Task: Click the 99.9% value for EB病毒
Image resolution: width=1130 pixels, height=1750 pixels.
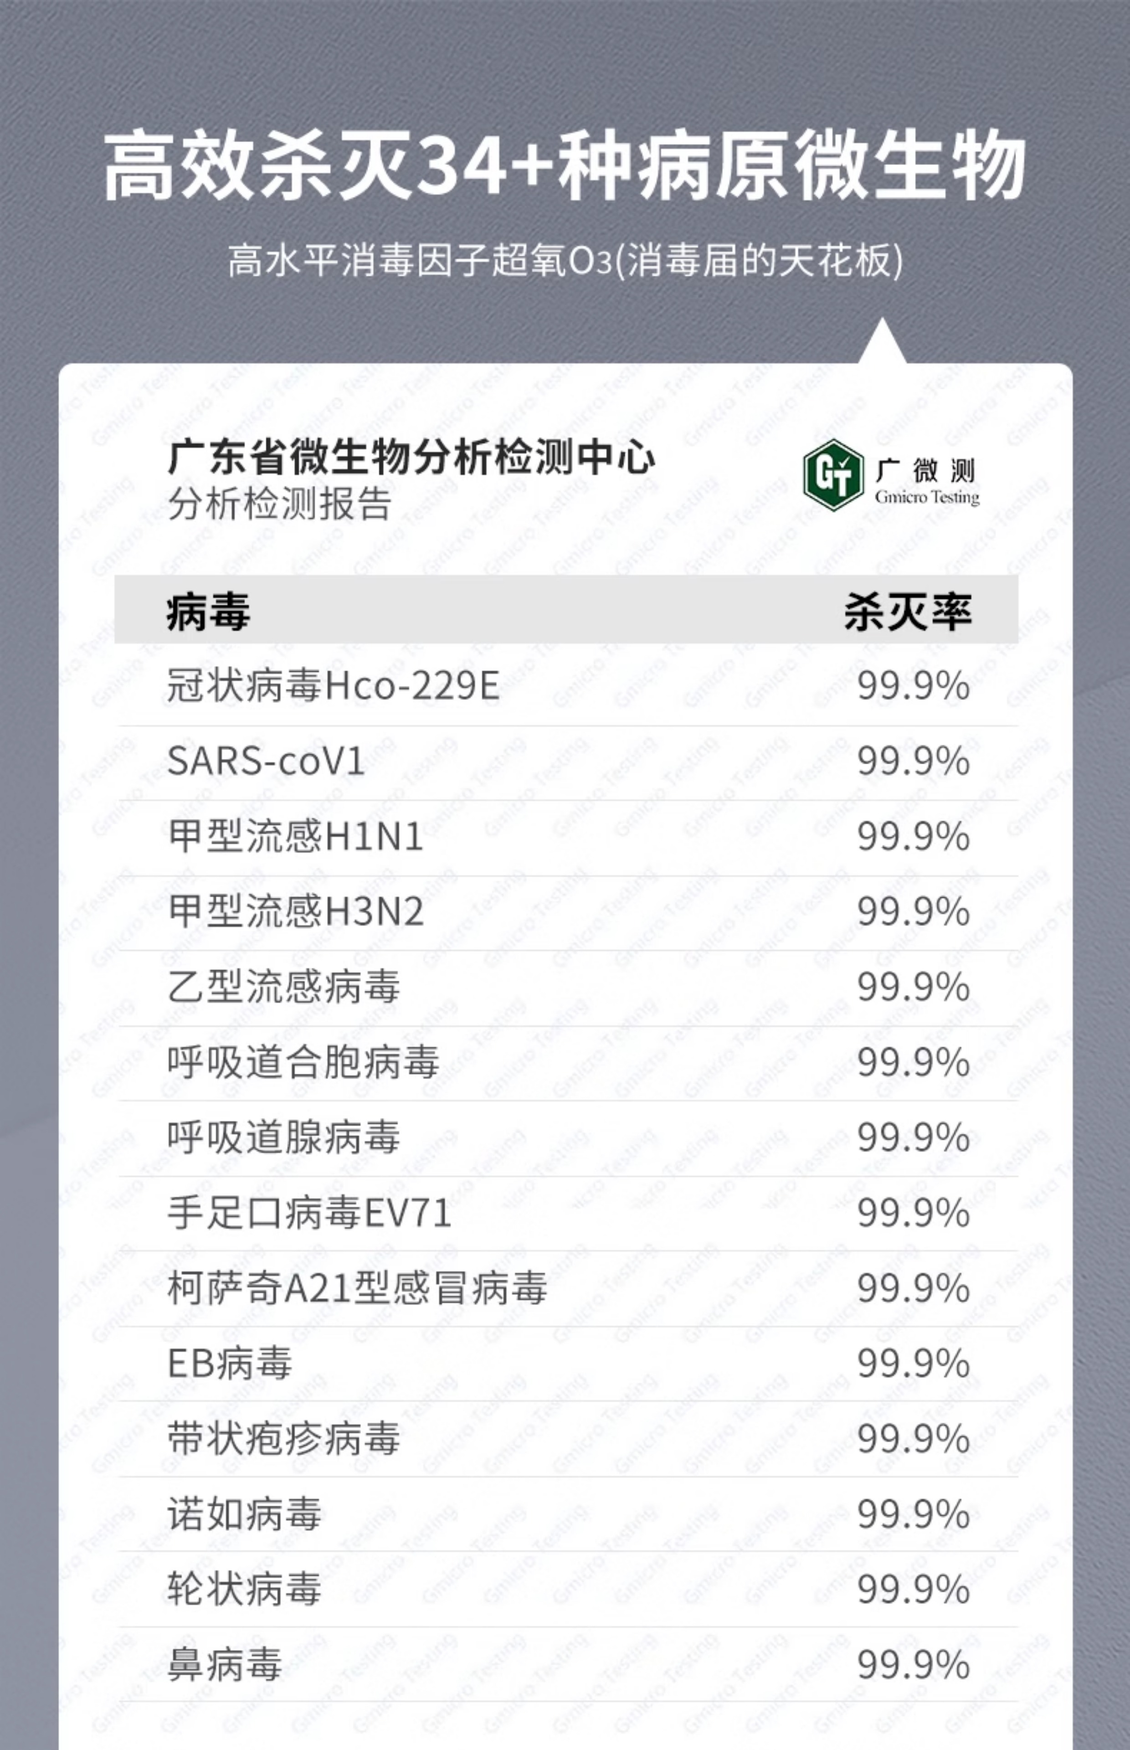Action: 914,1364
